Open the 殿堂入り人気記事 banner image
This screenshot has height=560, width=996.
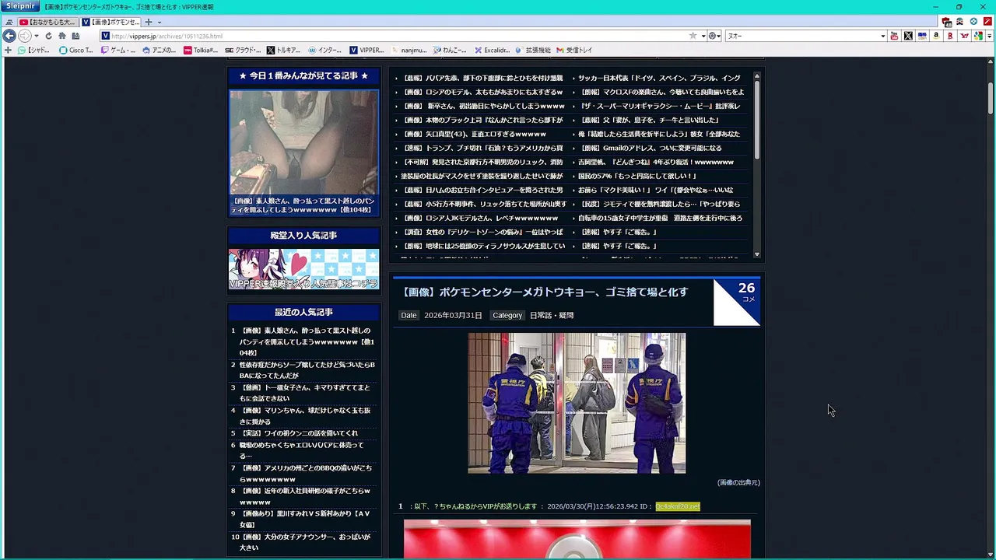point(303,269)
